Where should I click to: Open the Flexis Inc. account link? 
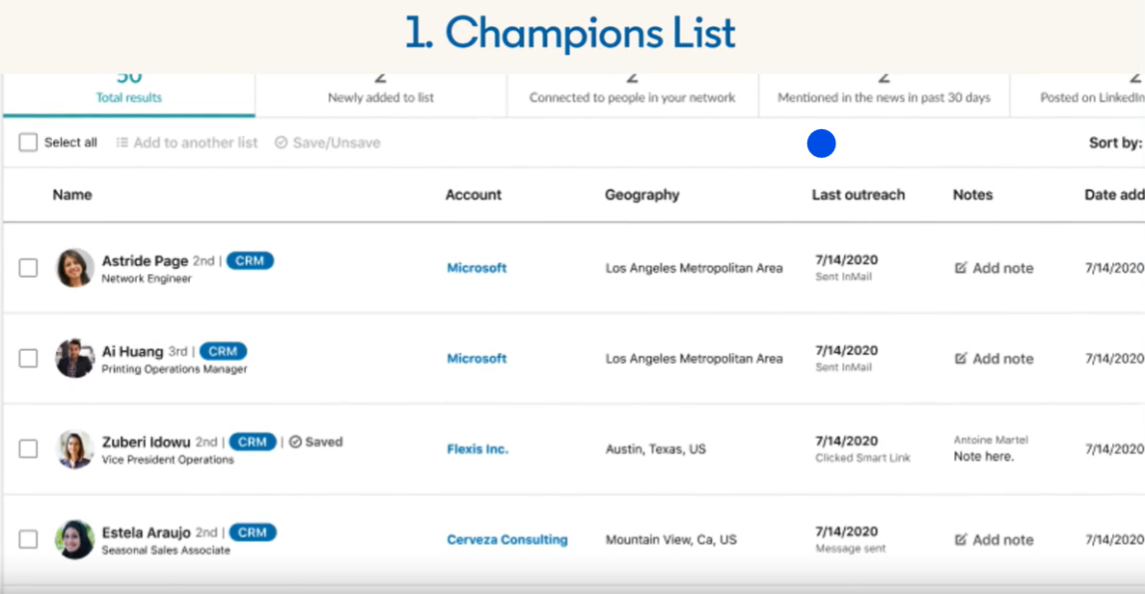pos(477,449)
